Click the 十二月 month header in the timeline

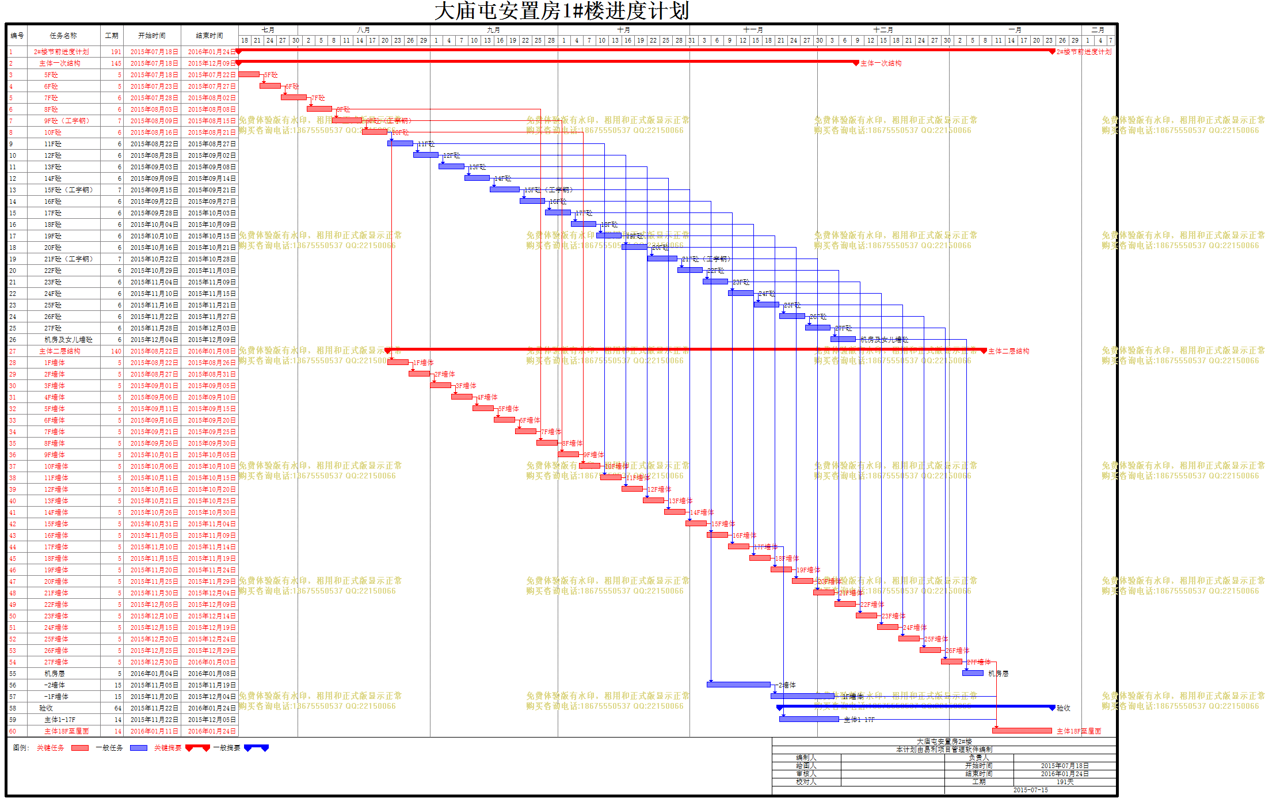coord(883,30)
